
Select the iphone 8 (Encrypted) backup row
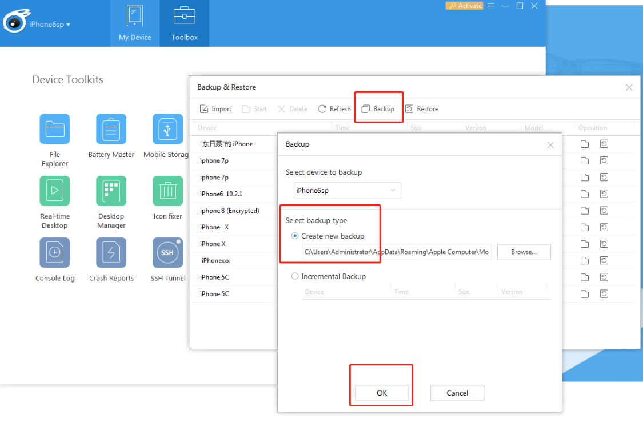point(234,211)
